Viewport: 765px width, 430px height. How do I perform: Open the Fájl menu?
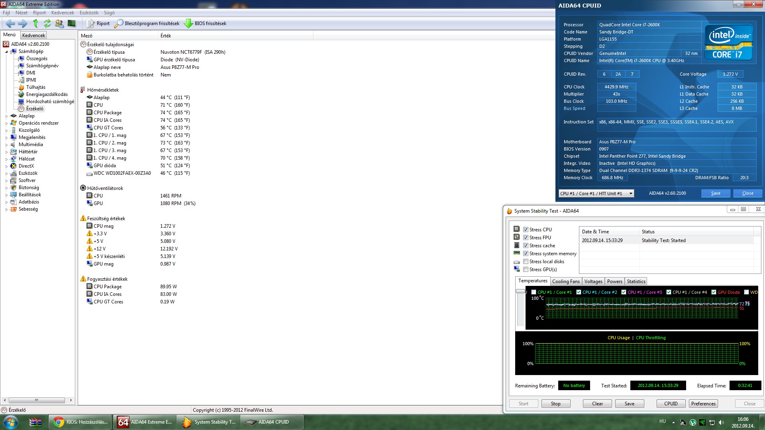(6, 13)
